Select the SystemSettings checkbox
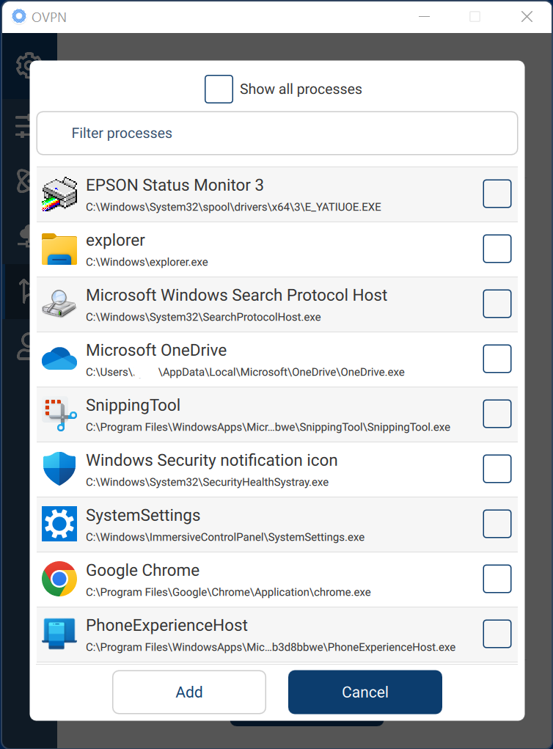 (x=497, y=524)
